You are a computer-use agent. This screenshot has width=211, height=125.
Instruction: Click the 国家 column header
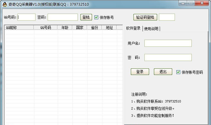coord(80,28)
